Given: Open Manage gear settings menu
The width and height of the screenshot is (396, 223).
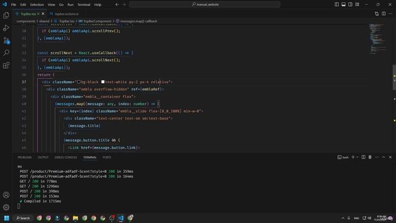Looking at the screenshot, I should tap(6, 208).
